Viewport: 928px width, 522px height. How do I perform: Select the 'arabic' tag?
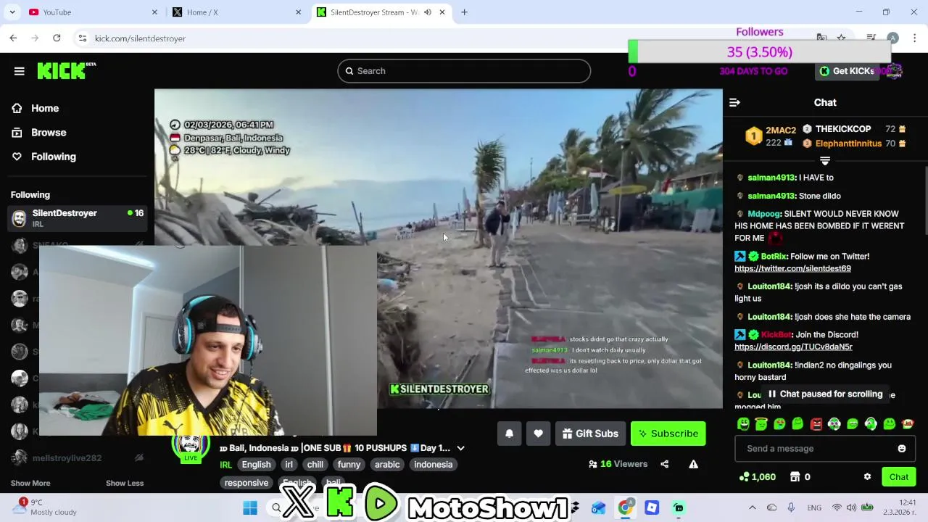click(387, 465)
